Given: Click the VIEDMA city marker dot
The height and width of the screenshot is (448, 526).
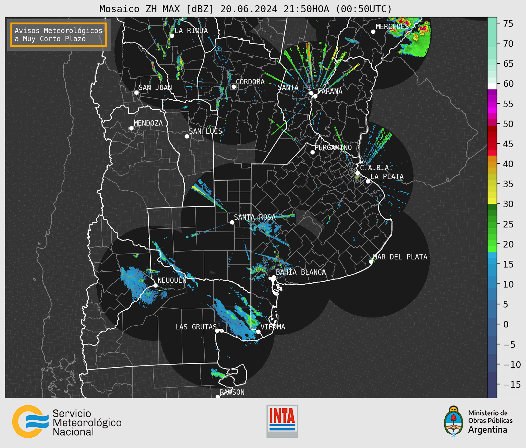Looking at the screenshot, I should pyautogui.click(x=258, y=331).
